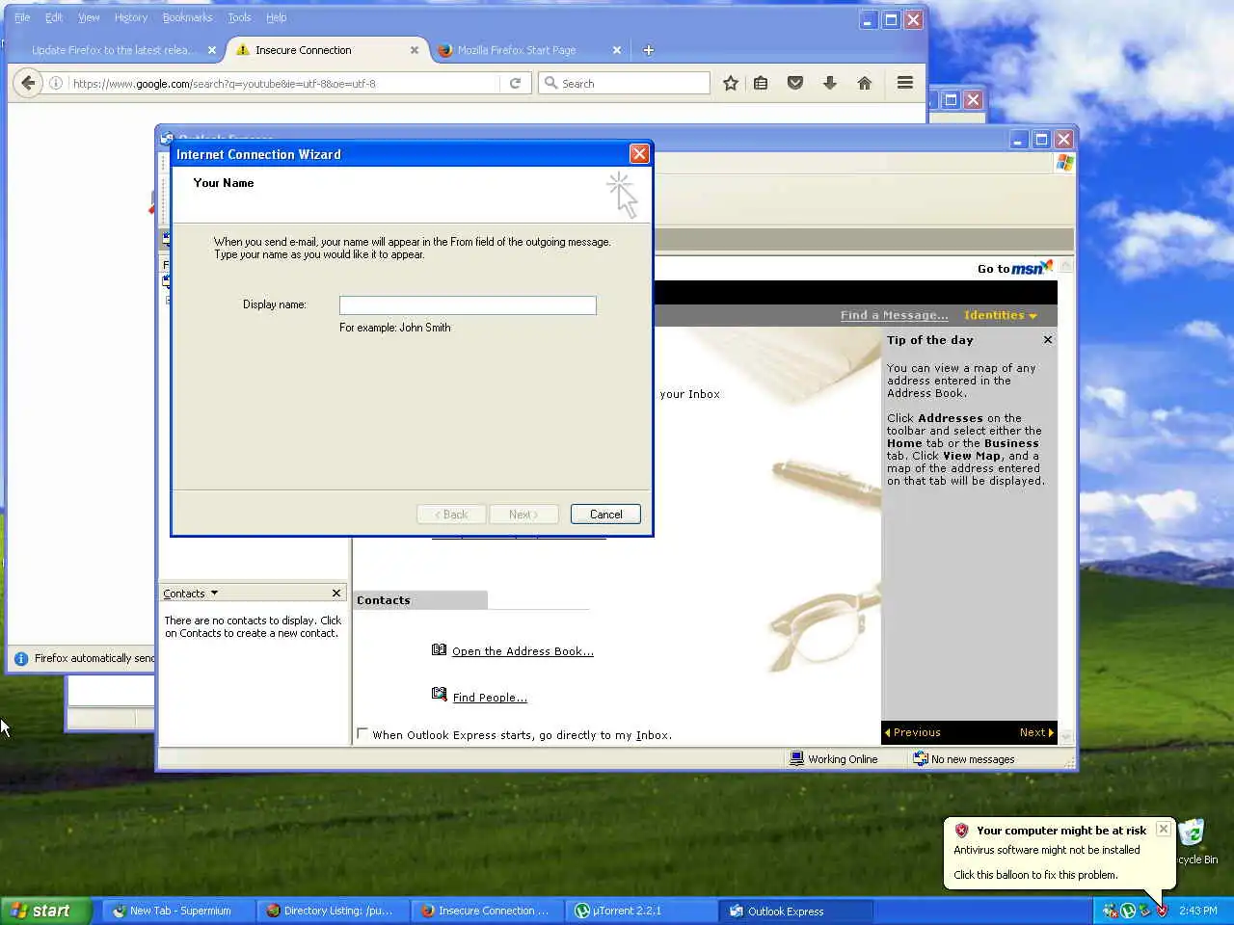Open the History menu in Firefox
Screen dimensions: 1234x925
click(131, 17)
